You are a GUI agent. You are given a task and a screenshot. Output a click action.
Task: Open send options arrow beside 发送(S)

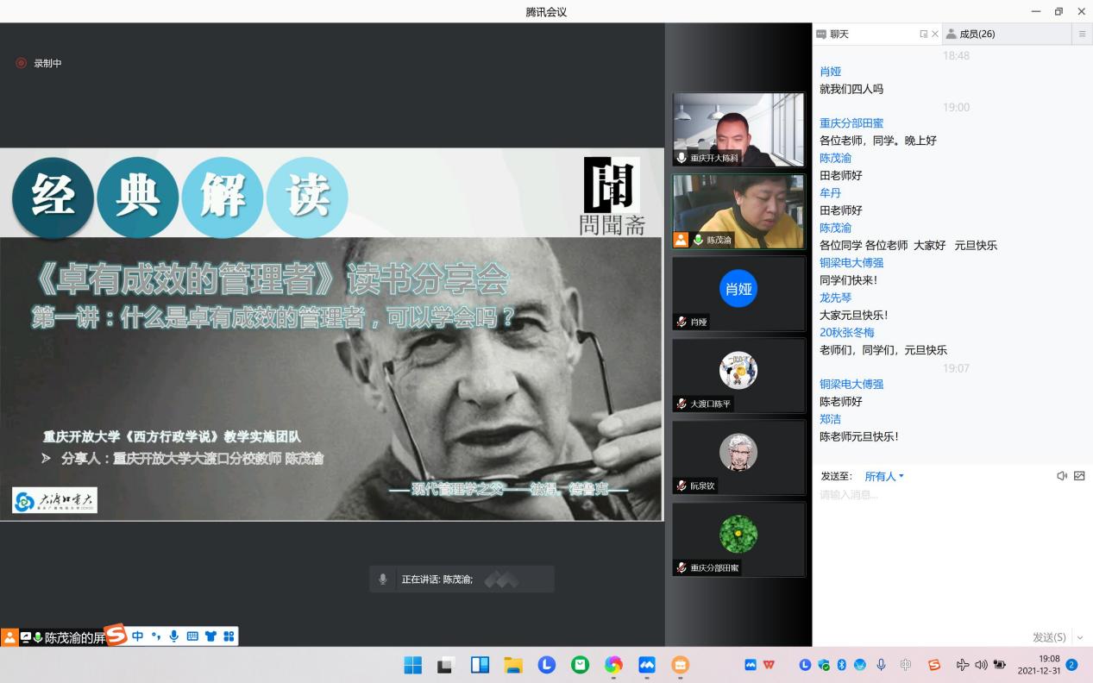coord(1079,637)
